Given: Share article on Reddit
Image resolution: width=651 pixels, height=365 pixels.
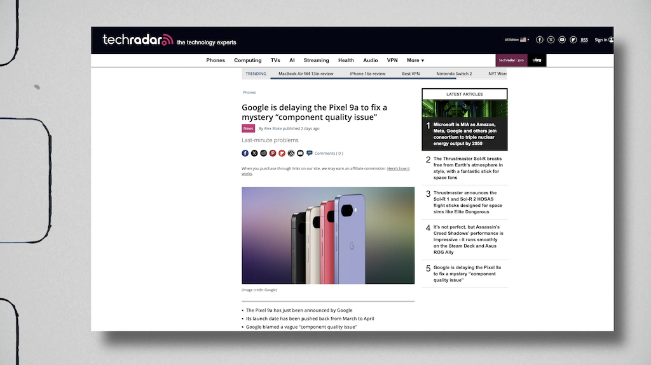Looking at the screenshot, I should 263,153.
